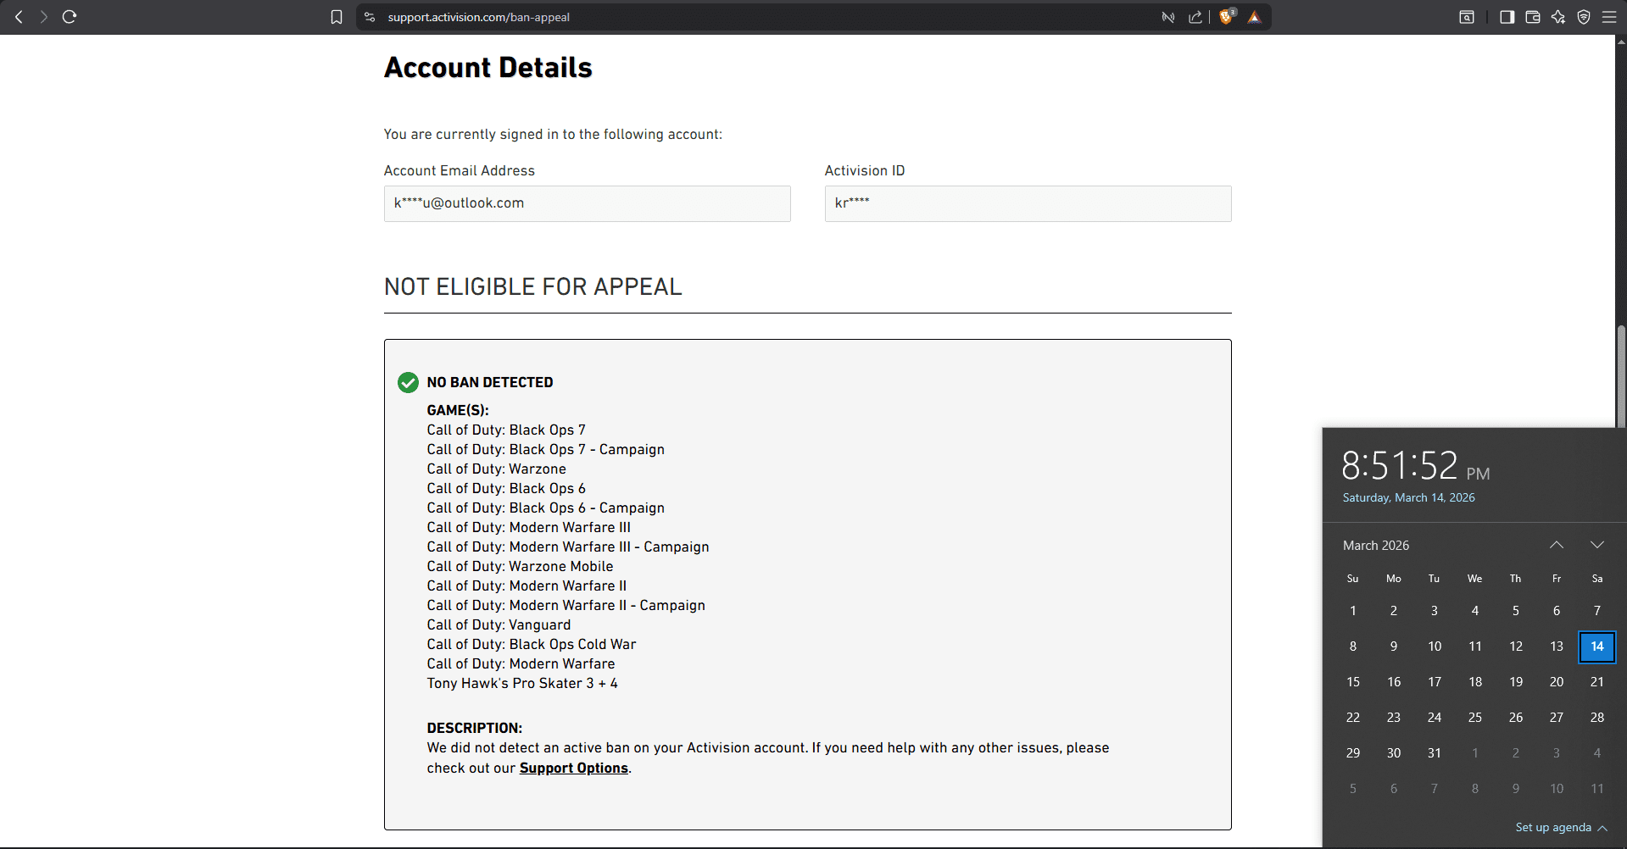
Task: Go to next month in calendar
Action: coord(1597,545)
